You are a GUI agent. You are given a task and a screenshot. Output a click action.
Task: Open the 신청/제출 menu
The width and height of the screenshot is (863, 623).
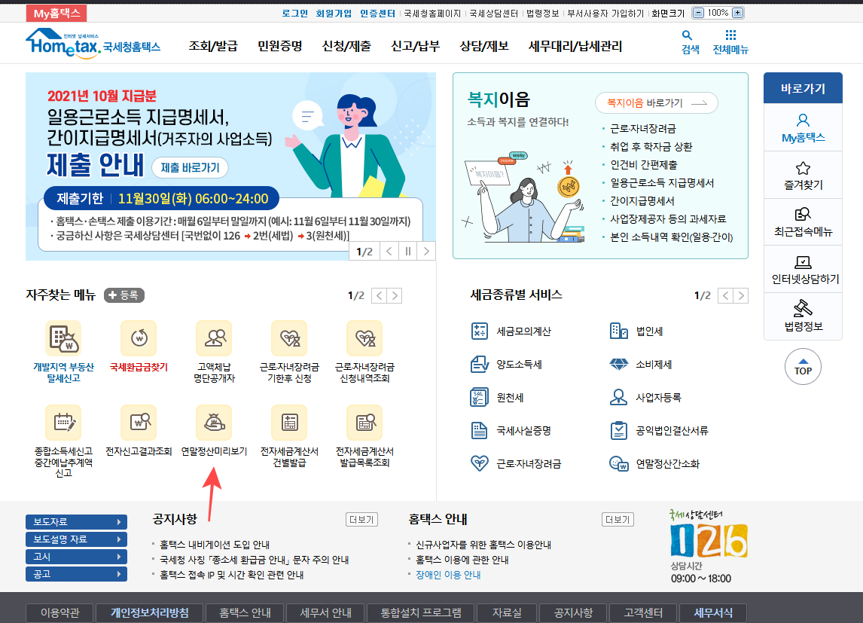click(x=346, y=46)
